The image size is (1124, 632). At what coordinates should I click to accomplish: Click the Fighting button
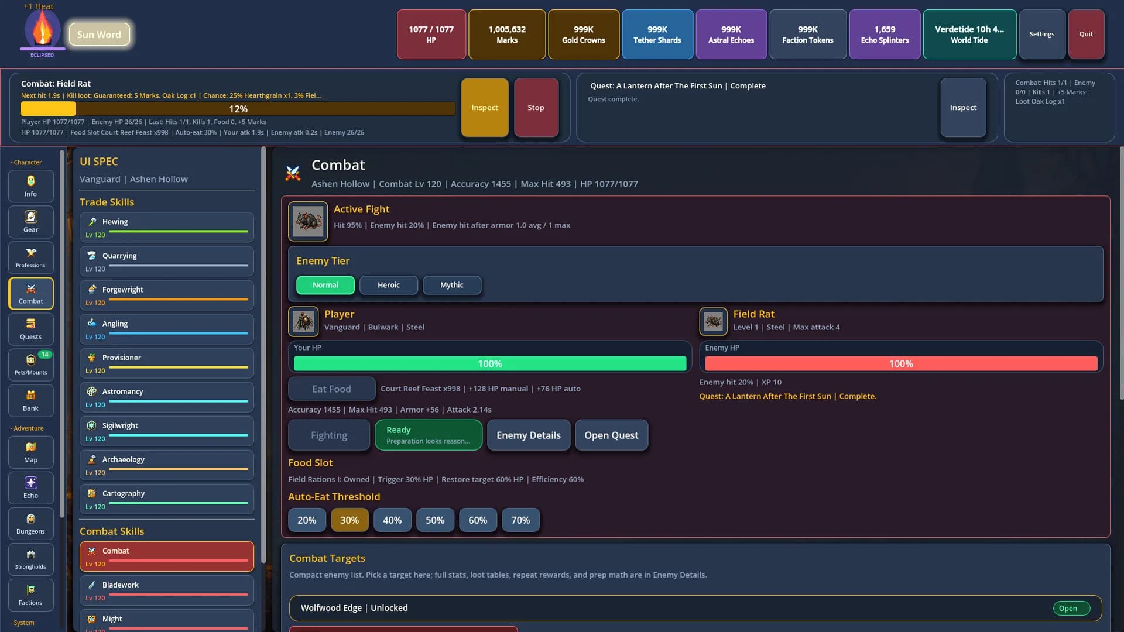tap(328, 435)
